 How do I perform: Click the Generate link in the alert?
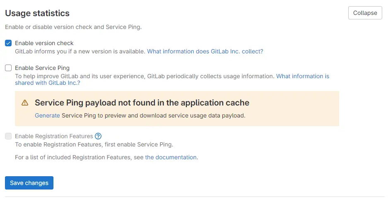pyautogui.click(x=47, y=115)
